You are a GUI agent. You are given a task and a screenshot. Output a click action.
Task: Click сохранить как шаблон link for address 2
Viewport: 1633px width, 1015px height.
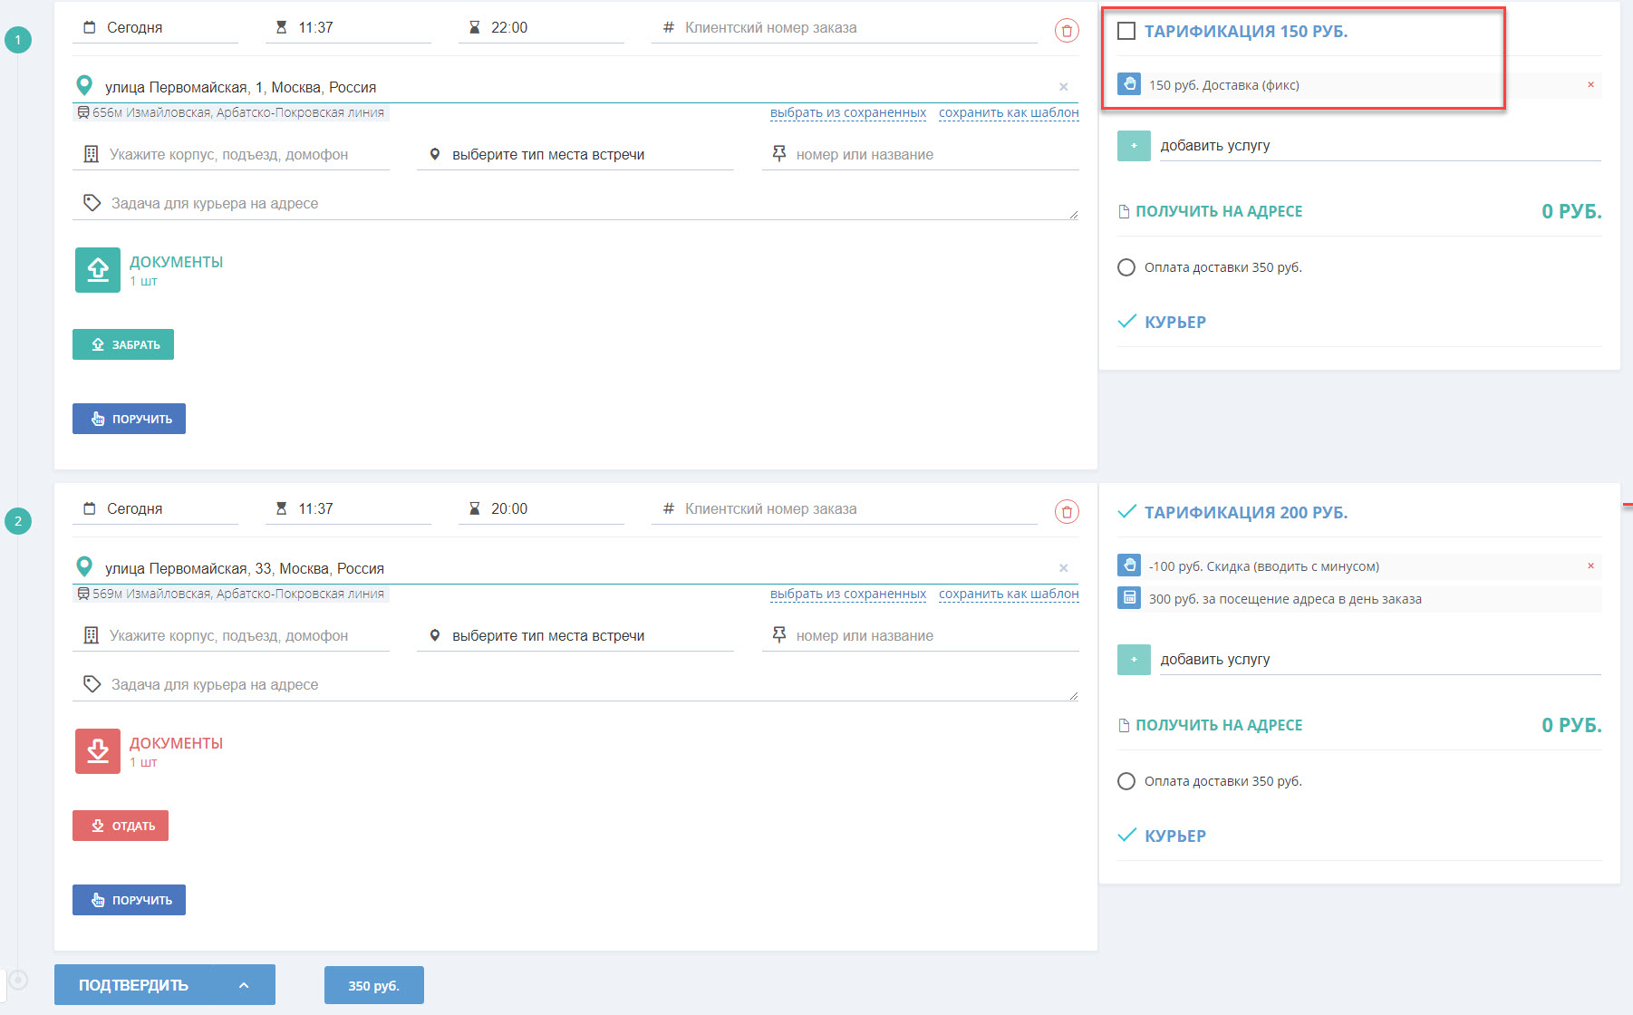1009,594
